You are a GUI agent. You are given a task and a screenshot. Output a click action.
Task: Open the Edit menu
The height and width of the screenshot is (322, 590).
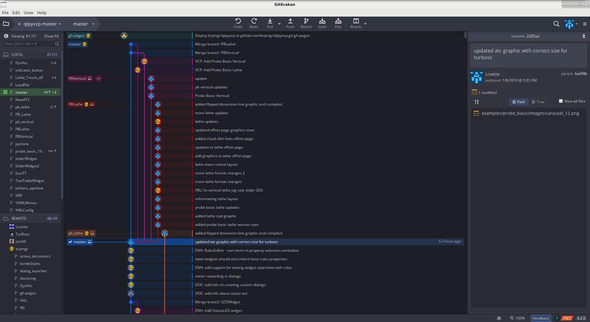click(16, 13)
